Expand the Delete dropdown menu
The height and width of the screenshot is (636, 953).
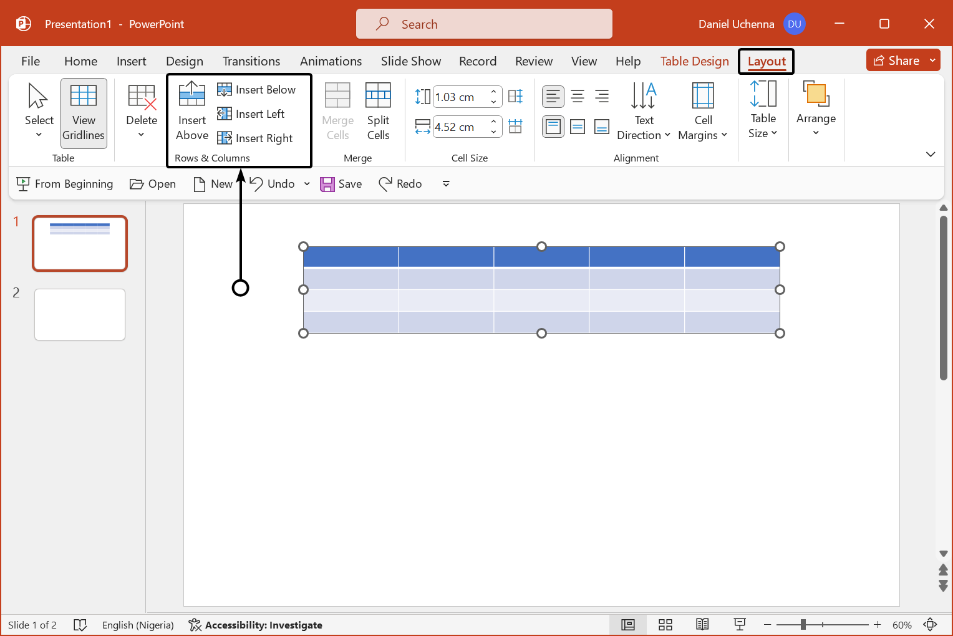click(142, 135)
